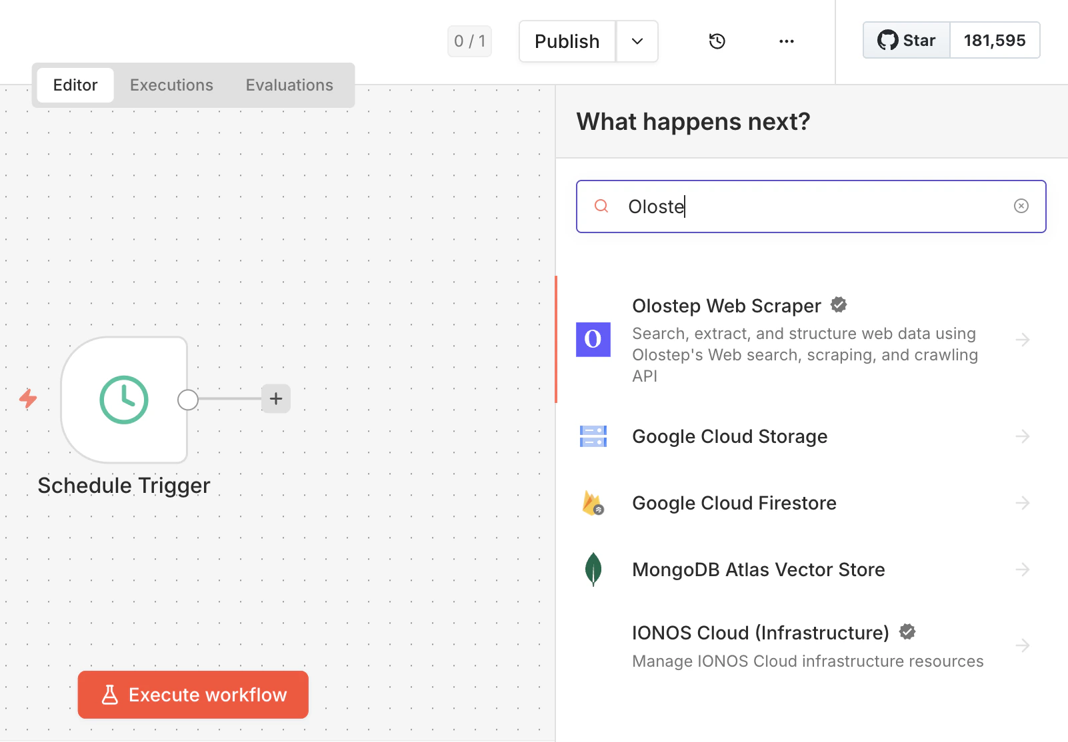Image resolution: width=1068 pixels, height=742 pixels.
Task: Click IONOS Cloud verified badge icon
Action: coord(907,631)
